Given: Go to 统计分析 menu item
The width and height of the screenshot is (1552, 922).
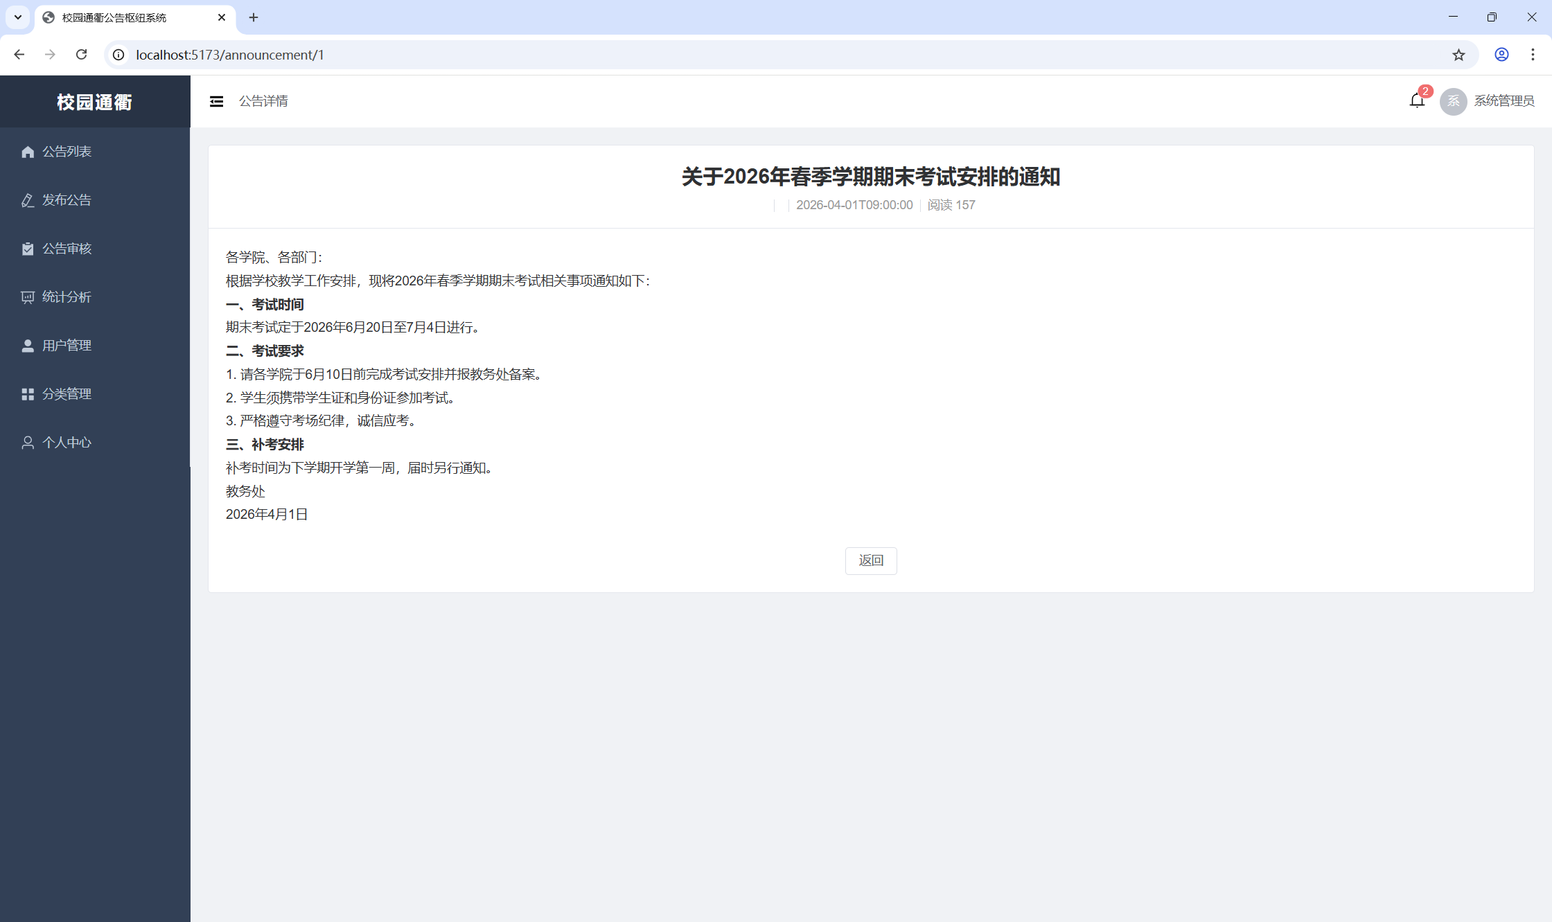Looking at the screenshot, I should tap(67, 297).
